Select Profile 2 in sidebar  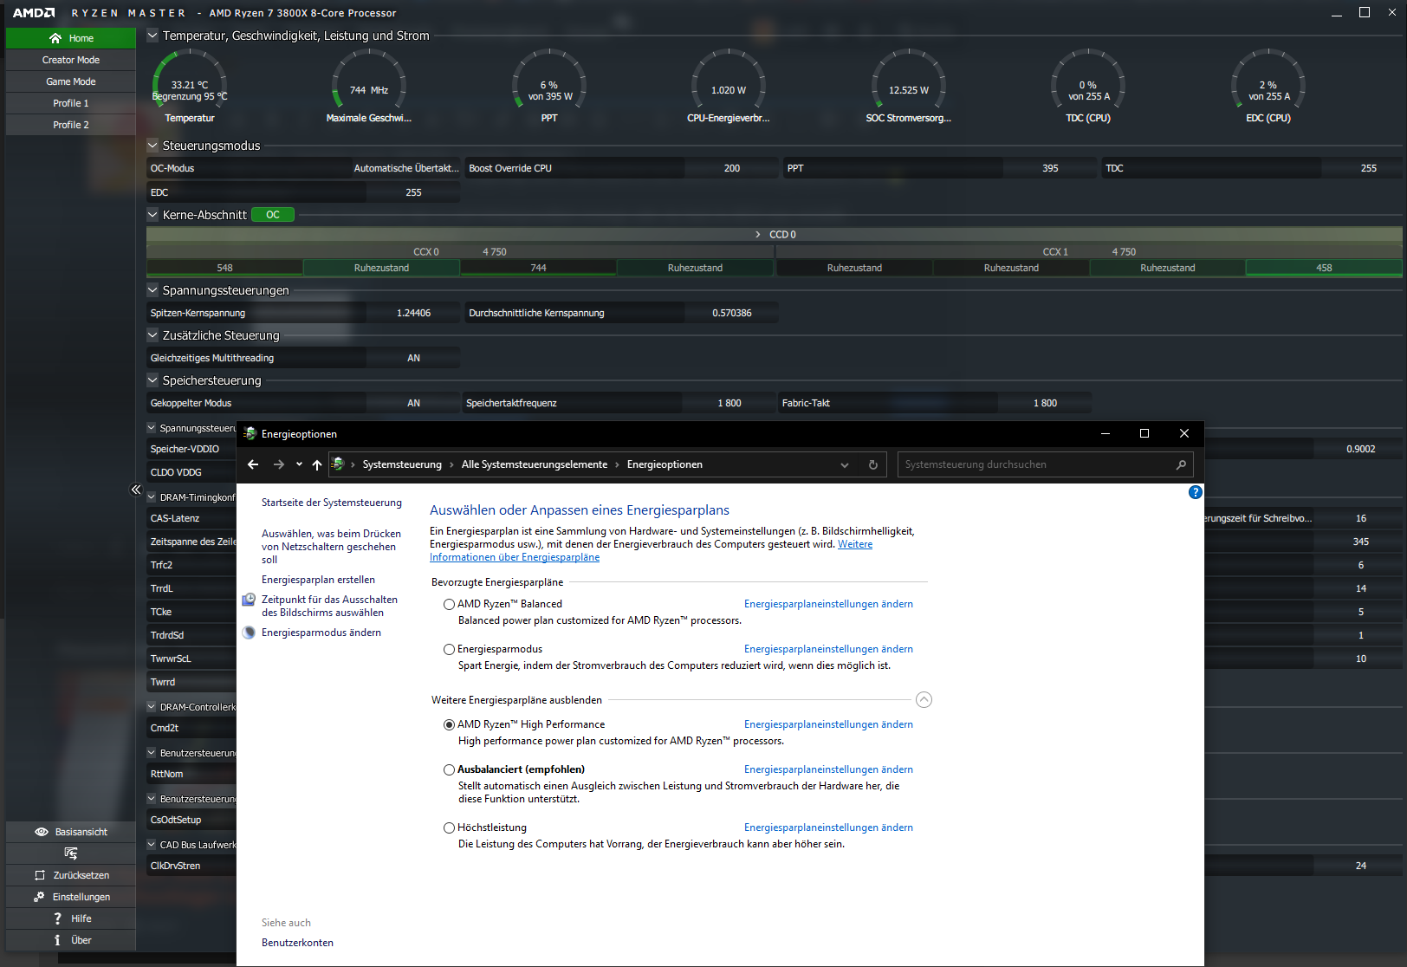pos(71,125)
